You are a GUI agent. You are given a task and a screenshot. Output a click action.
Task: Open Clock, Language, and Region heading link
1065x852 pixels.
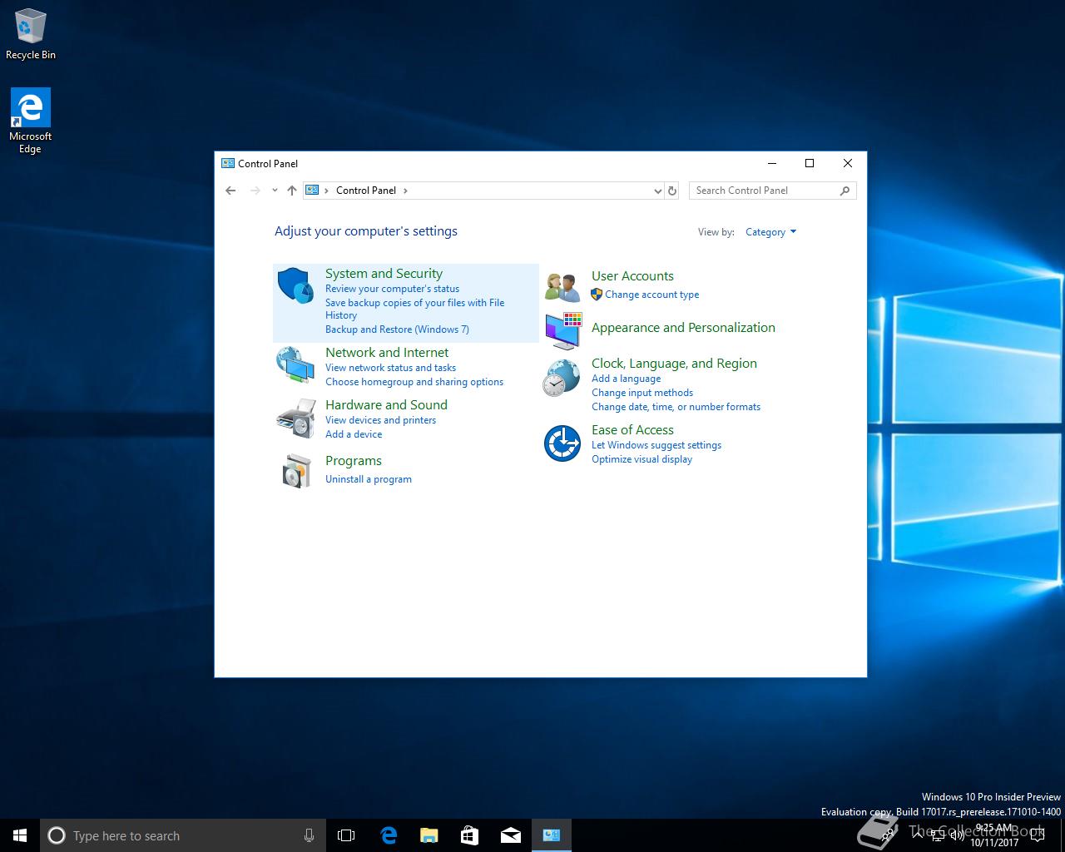[674, 364]
